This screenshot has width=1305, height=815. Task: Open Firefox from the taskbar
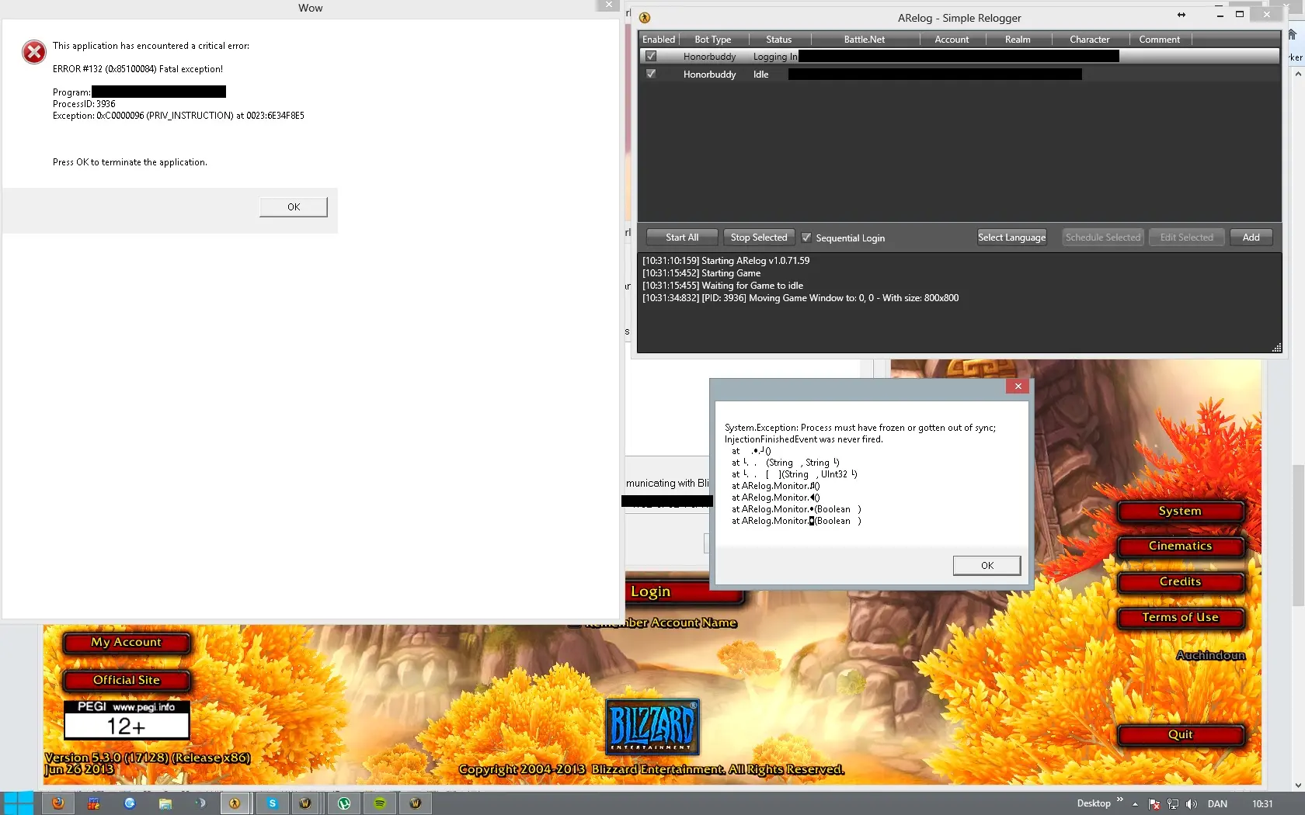click(x=57, y=803)
